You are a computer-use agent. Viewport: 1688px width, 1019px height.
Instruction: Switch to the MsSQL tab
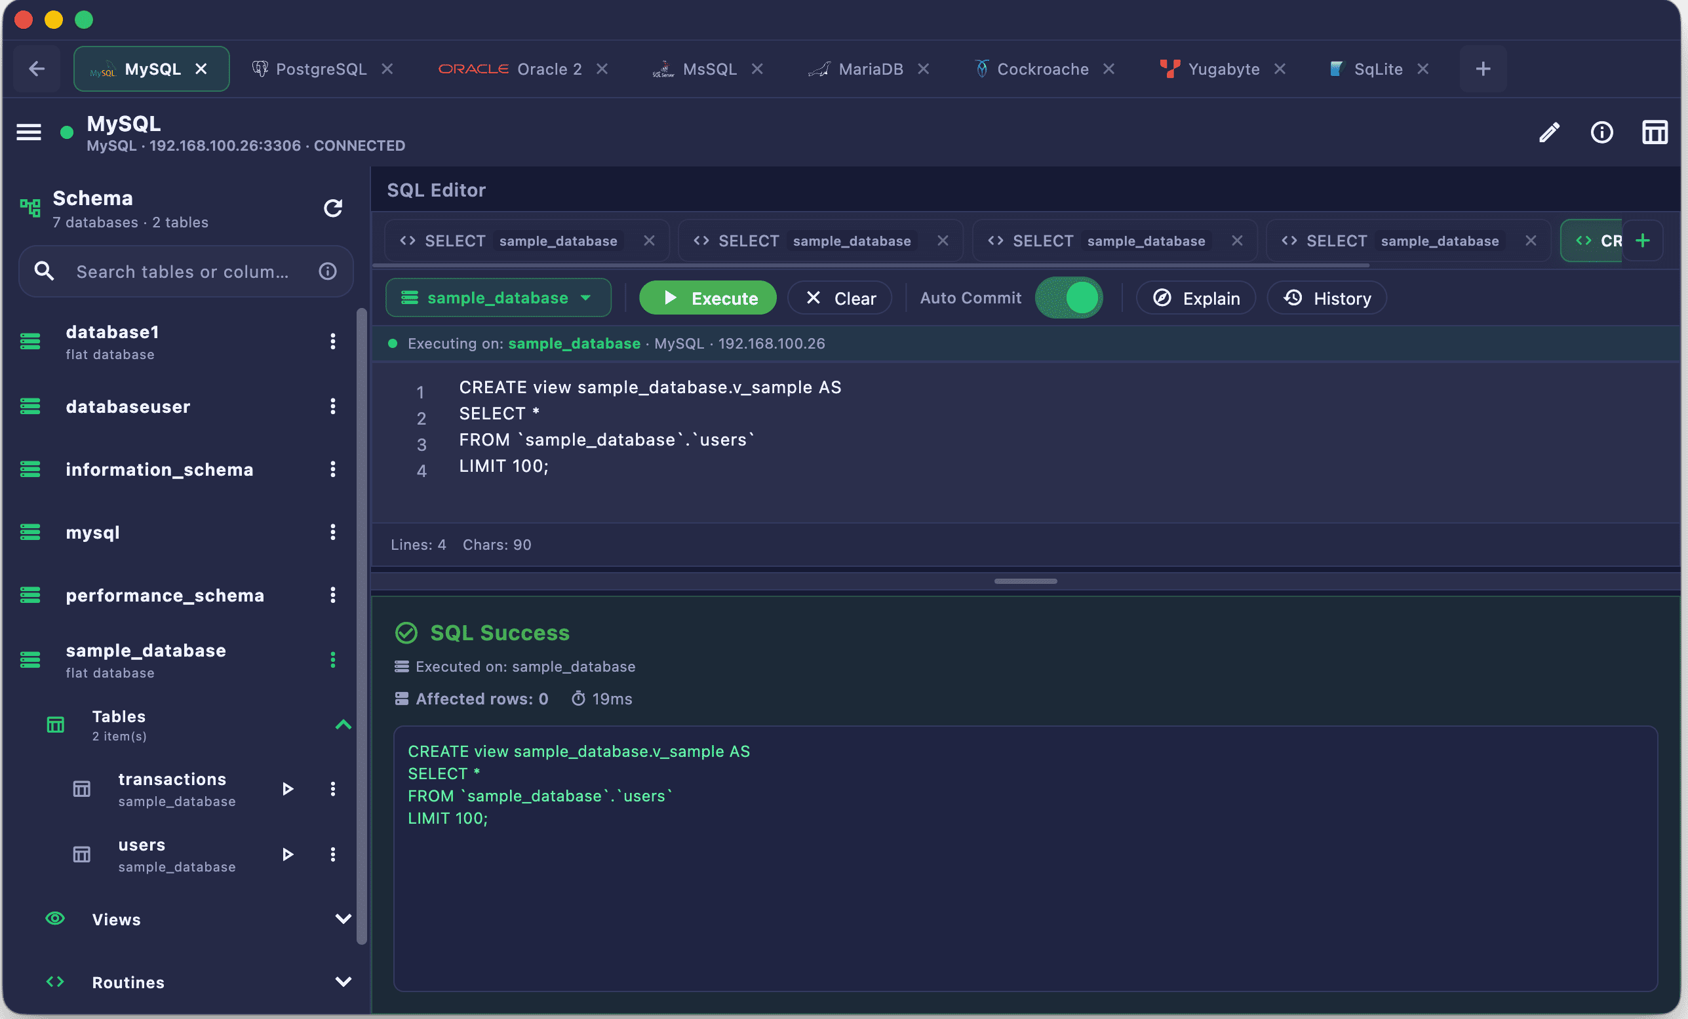click(x=709, y=69)
